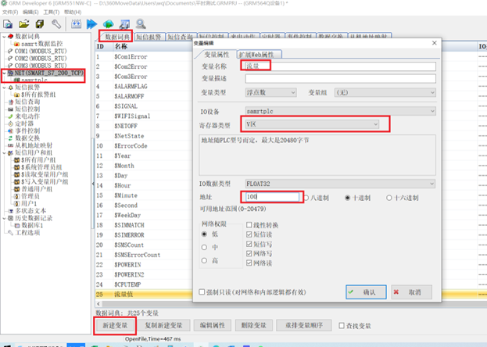Open settings via the wrench toolbar icon
Screen dimensions: 487x347
pyautogui.click(x=56, y=24)
